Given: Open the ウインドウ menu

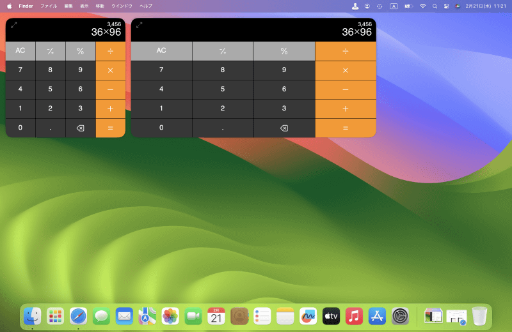Looking at the screenshot, I should [122, 6].
